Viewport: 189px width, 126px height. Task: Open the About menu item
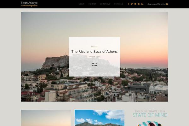tap(81, 4)
